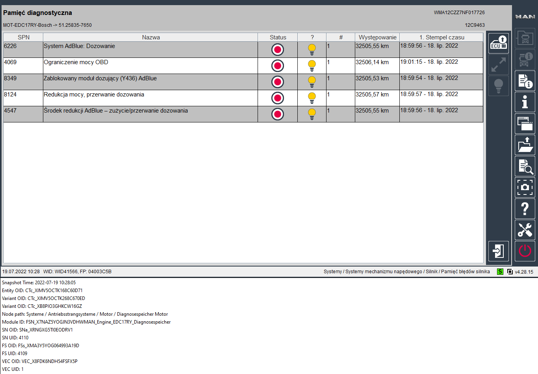Click the status icon for SPN 8349
538x374 pixels.
(278, 82)
